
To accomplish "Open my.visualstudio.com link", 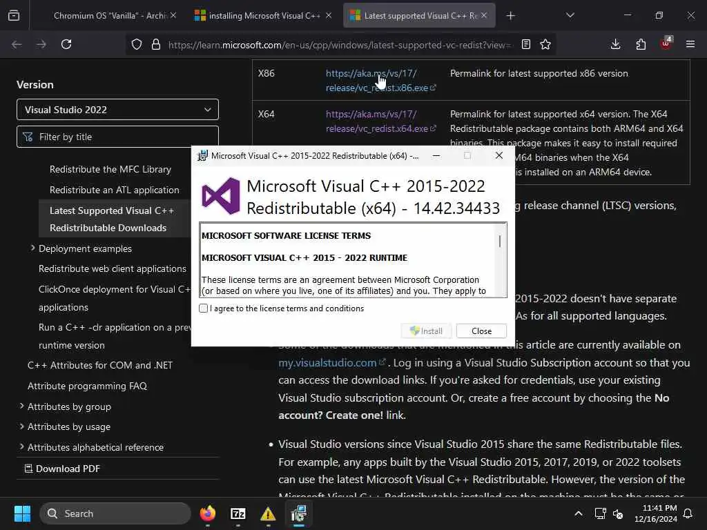I will 332,363.
